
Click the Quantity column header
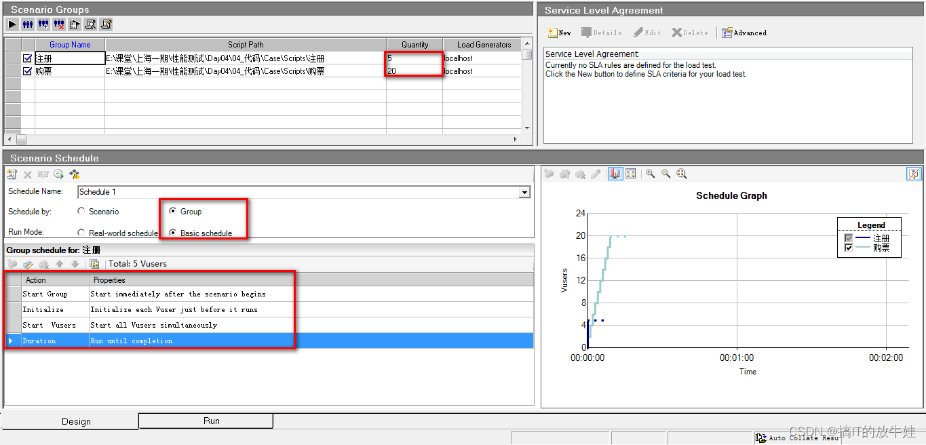[414, 45]
